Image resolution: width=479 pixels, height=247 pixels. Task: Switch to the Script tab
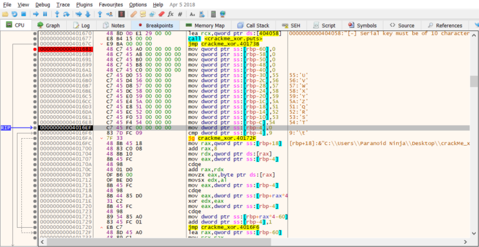[324, 26]
